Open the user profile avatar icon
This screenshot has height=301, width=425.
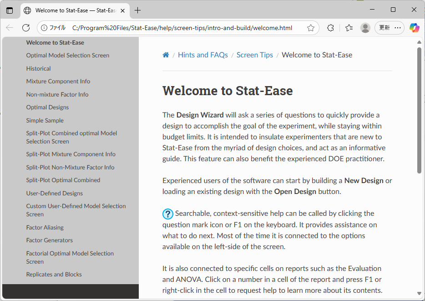click(365, 28)
